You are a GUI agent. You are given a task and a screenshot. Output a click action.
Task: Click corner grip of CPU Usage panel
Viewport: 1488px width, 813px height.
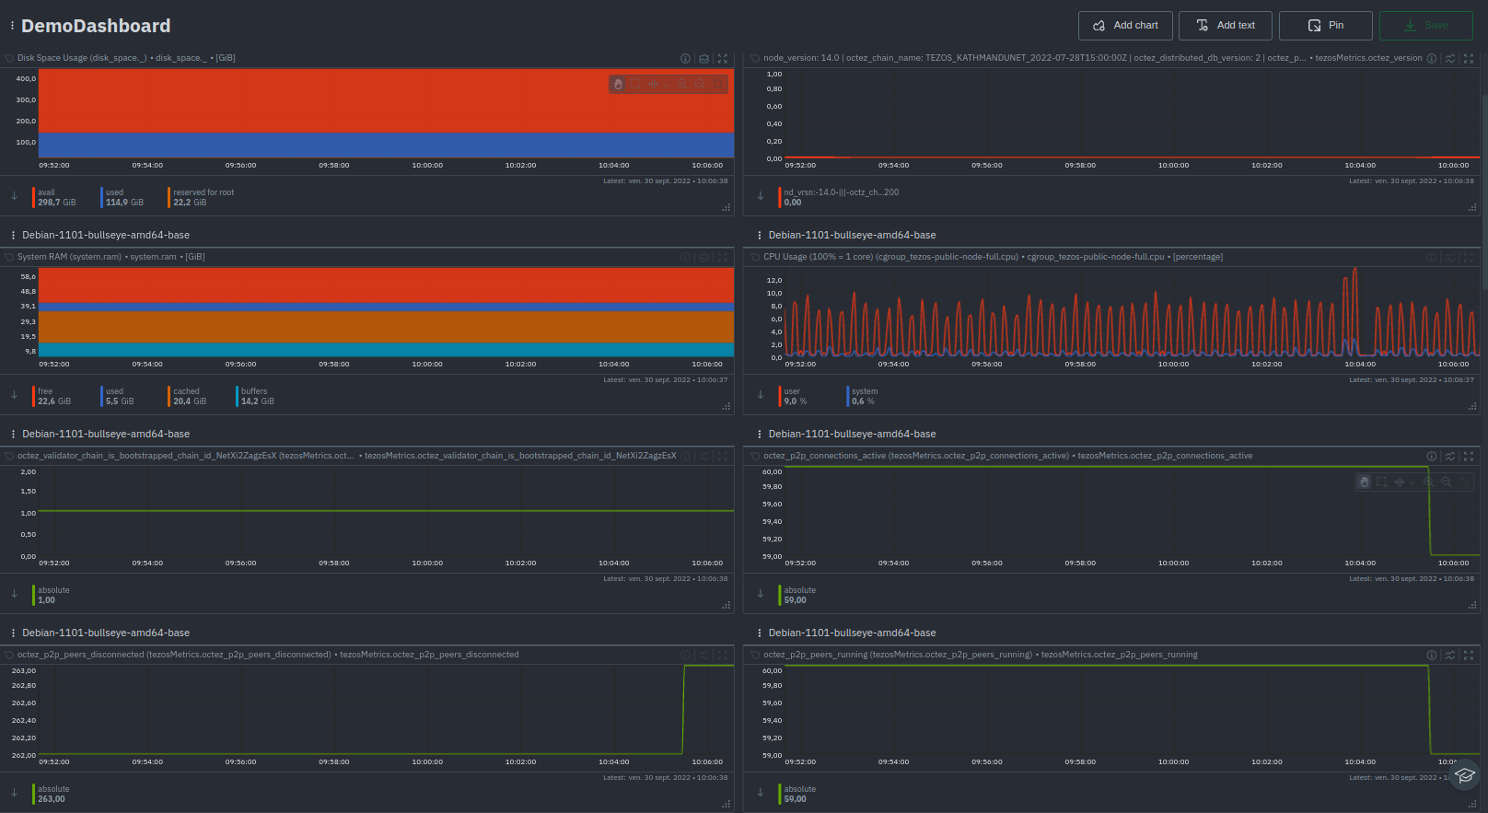click(x=1472, y=406)
